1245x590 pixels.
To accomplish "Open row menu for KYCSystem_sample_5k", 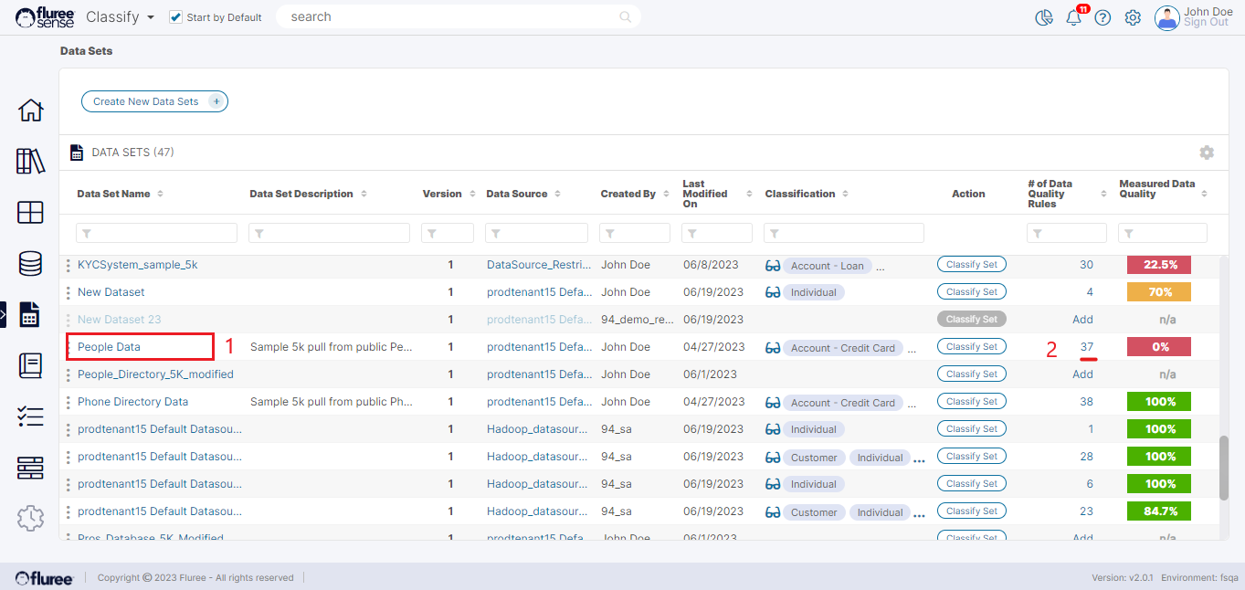I will [69, 266].
